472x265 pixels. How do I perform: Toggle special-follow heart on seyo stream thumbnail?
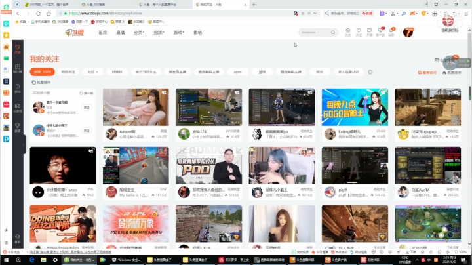[x=91, y=151]
